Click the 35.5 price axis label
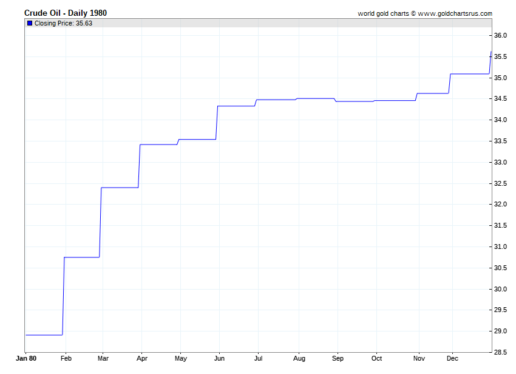The image size is (516, 374). [500, 57]
